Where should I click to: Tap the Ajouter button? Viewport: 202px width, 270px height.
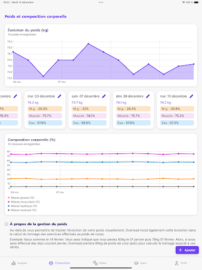click(x=187, y=250)
